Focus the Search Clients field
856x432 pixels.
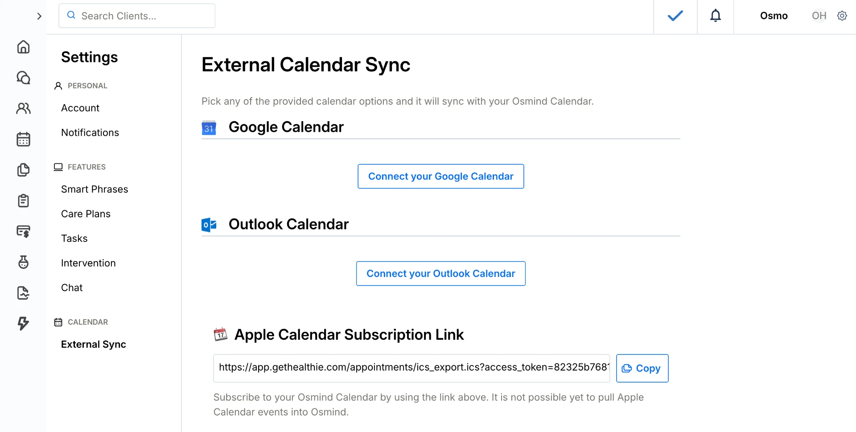[x=137, y=16]
